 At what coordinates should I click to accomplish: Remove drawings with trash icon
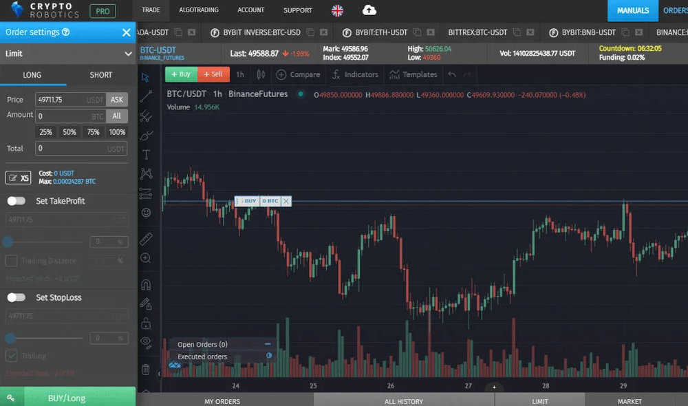coord(146,369)
